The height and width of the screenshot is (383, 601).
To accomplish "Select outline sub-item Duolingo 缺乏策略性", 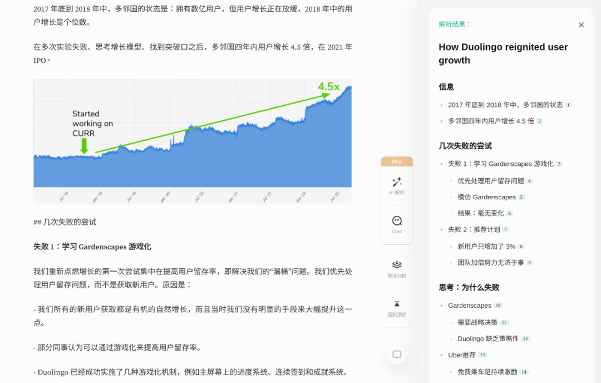I will (488, 338).
